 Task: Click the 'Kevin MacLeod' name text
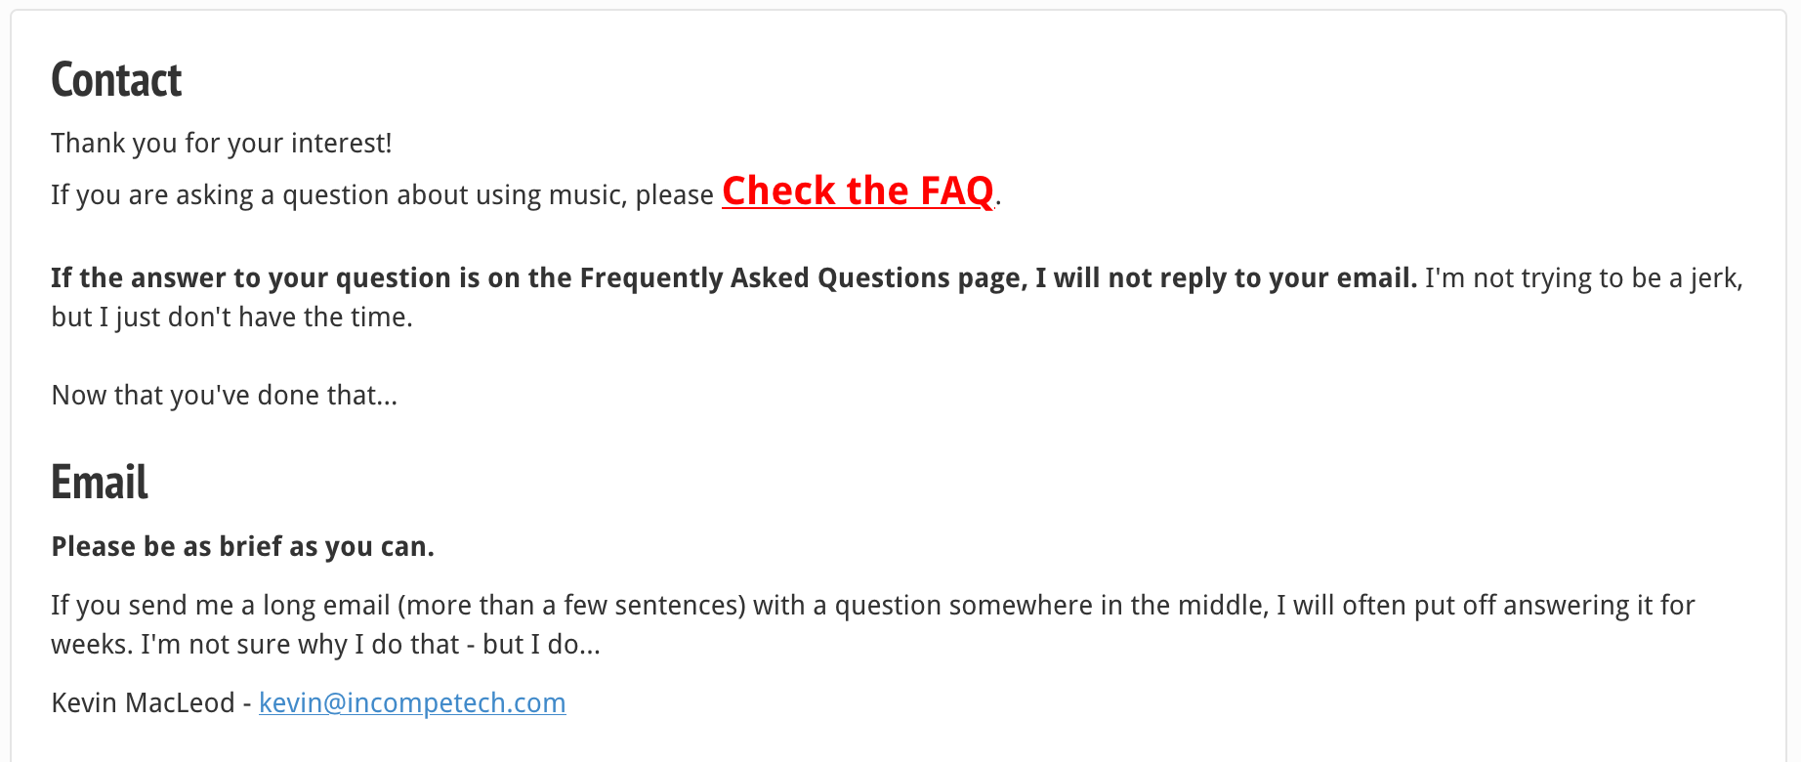click(144, 703)
